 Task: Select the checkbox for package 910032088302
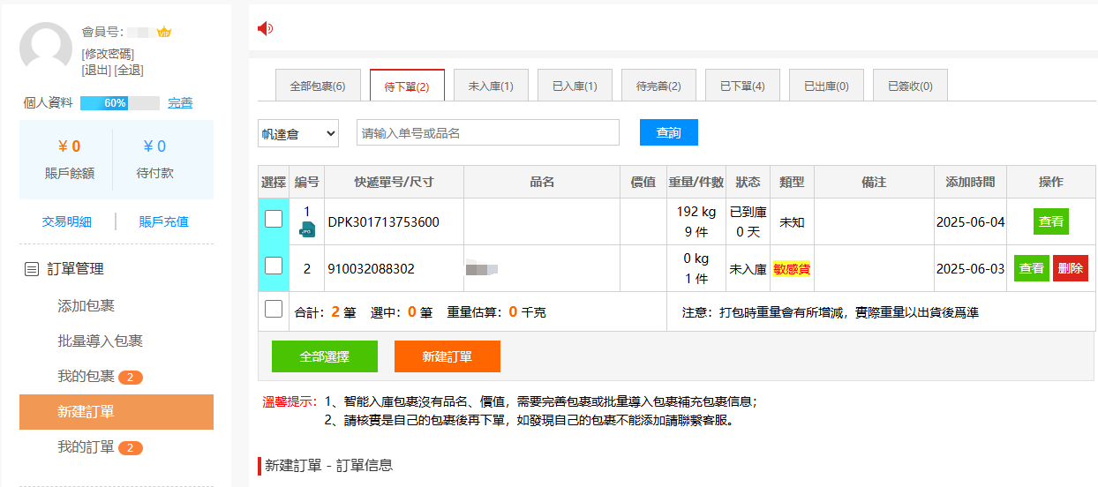(x=274, y=266)
